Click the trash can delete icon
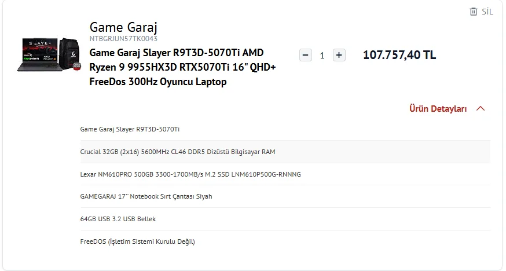 point(473,12)
